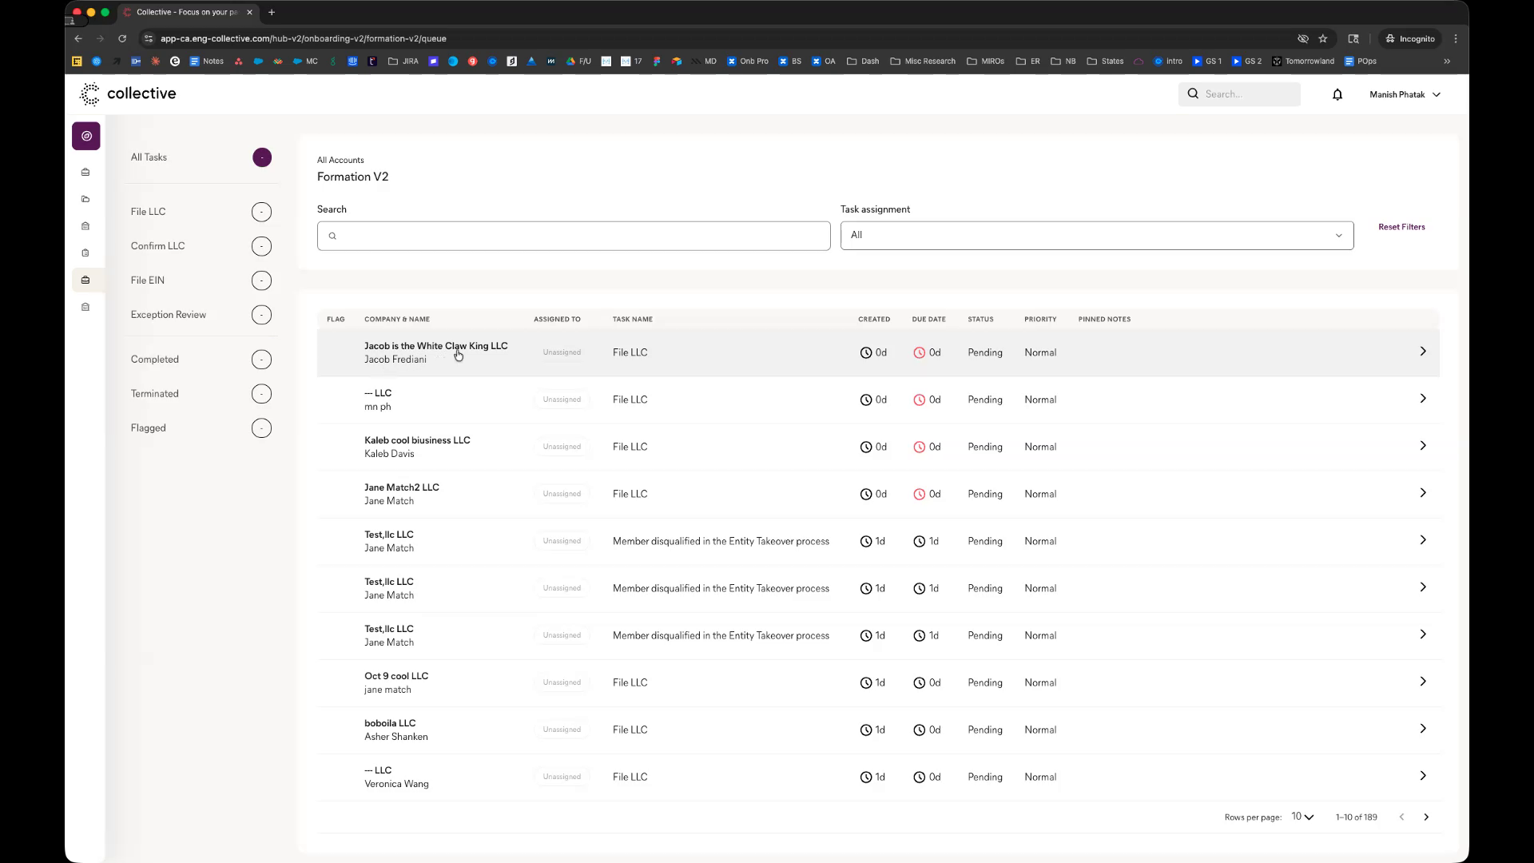Select File LLC task filter

pos(149,212)
